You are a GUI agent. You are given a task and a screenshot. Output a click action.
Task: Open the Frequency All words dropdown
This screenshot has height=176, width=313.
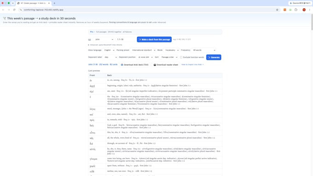204,50
